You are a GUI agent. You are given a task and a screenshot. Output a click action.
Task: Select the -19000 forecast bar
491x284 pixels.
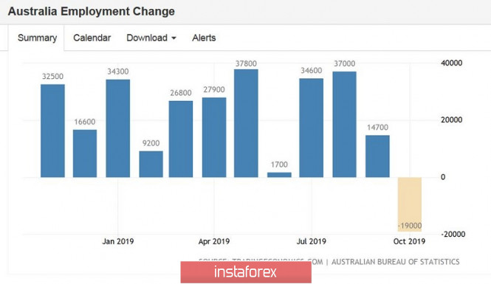(410, 204)
